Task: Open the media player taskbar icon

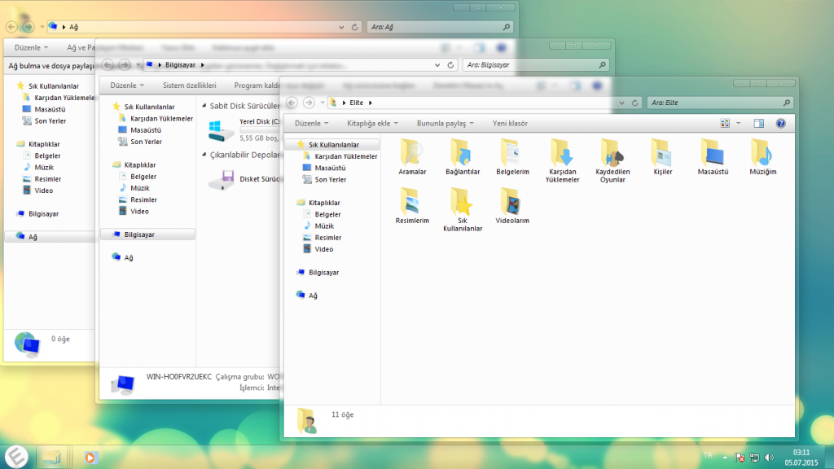Action: pyautogui.click(x=90, y=458)
